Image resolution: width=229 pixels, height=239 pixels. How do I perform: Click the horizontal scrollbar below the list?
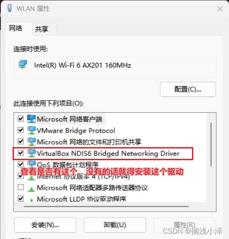click(x=106, y=206)
